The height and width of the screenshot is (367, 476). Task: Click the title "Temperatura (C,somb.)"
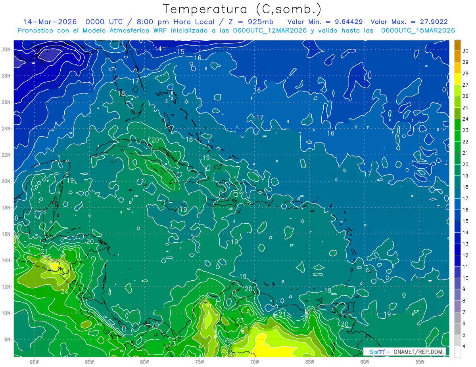coord(242,9)
